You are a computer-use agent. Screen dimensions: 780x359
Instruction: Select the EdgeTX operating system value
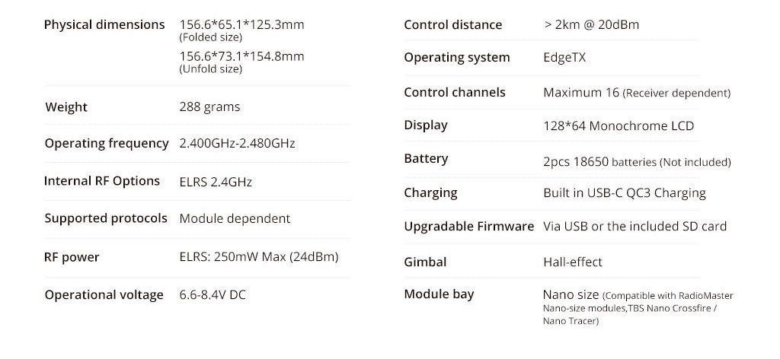tap(564, 58)
